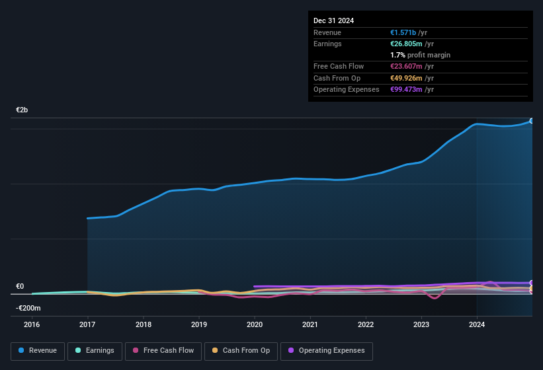Click the 2017 x-axis label
The image size is (543, 370).
point(87,324)
